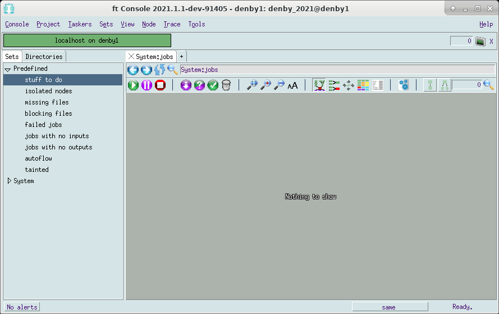The height and width of the screenshot is (314, 499).
Task: Click the No alerts button
Action: [x=22, y=307]
